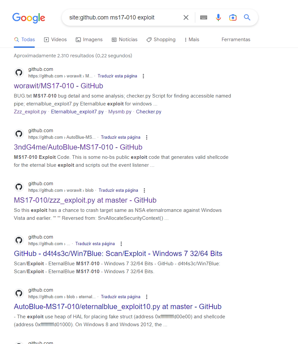Click the Google logo
The height and width of the screenshot is (344, 298).
tap(29, 18)
